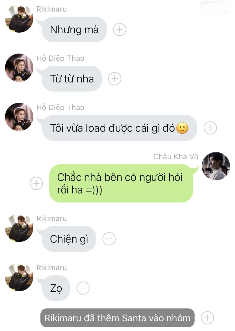Click "Rikimaru đã thêm Santa vào nhóm" notice

117,318
